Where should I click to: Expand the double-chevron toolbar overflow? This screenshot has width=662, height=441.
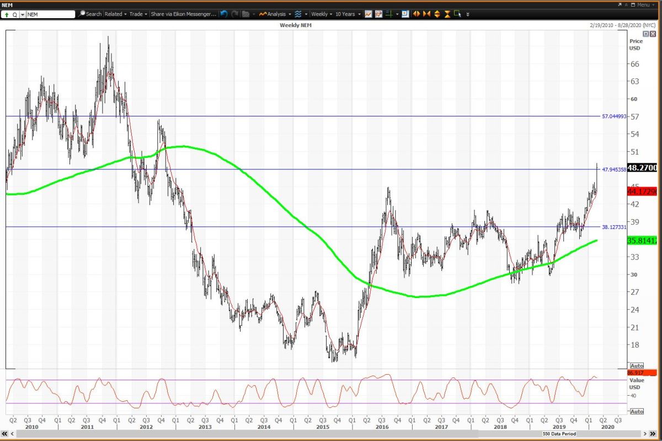468,14
